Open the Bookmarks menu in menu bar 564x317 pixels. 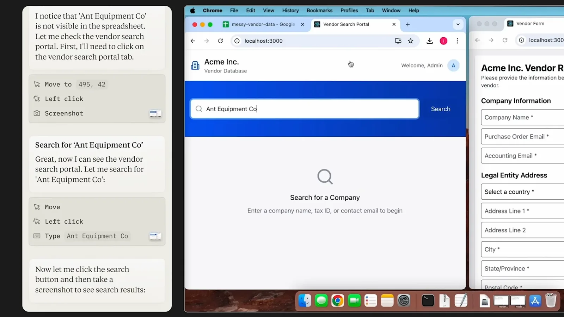pyautogui.click(x=319, y=11)
